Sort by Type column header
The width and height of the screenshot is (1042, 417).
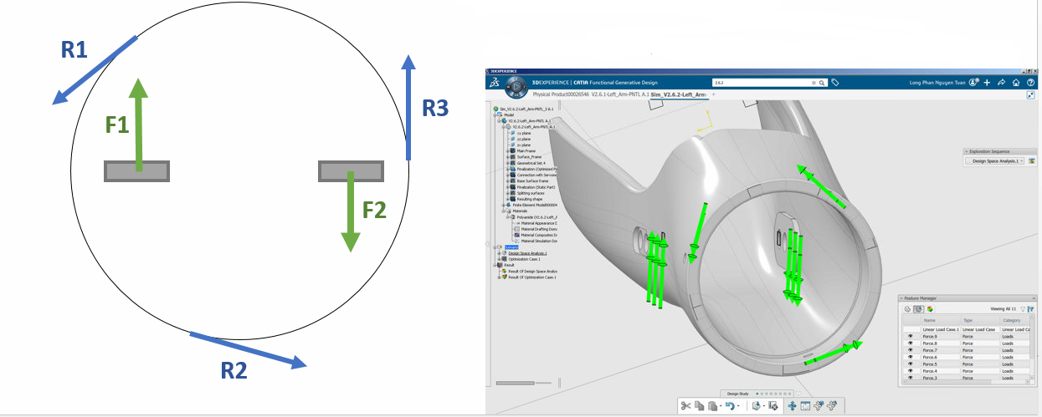tap(968, 320)
